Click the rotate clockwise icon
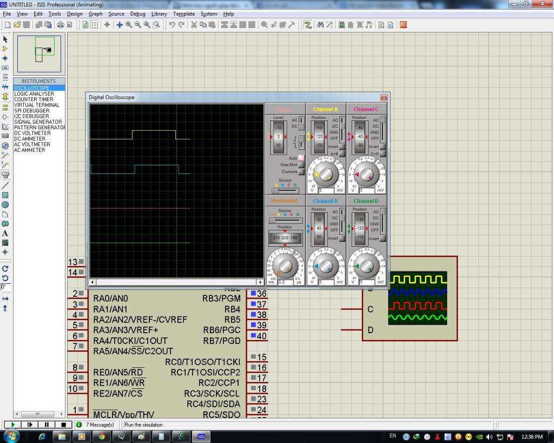The width and height of the screenshot is (554, 443). pos(5,268)
